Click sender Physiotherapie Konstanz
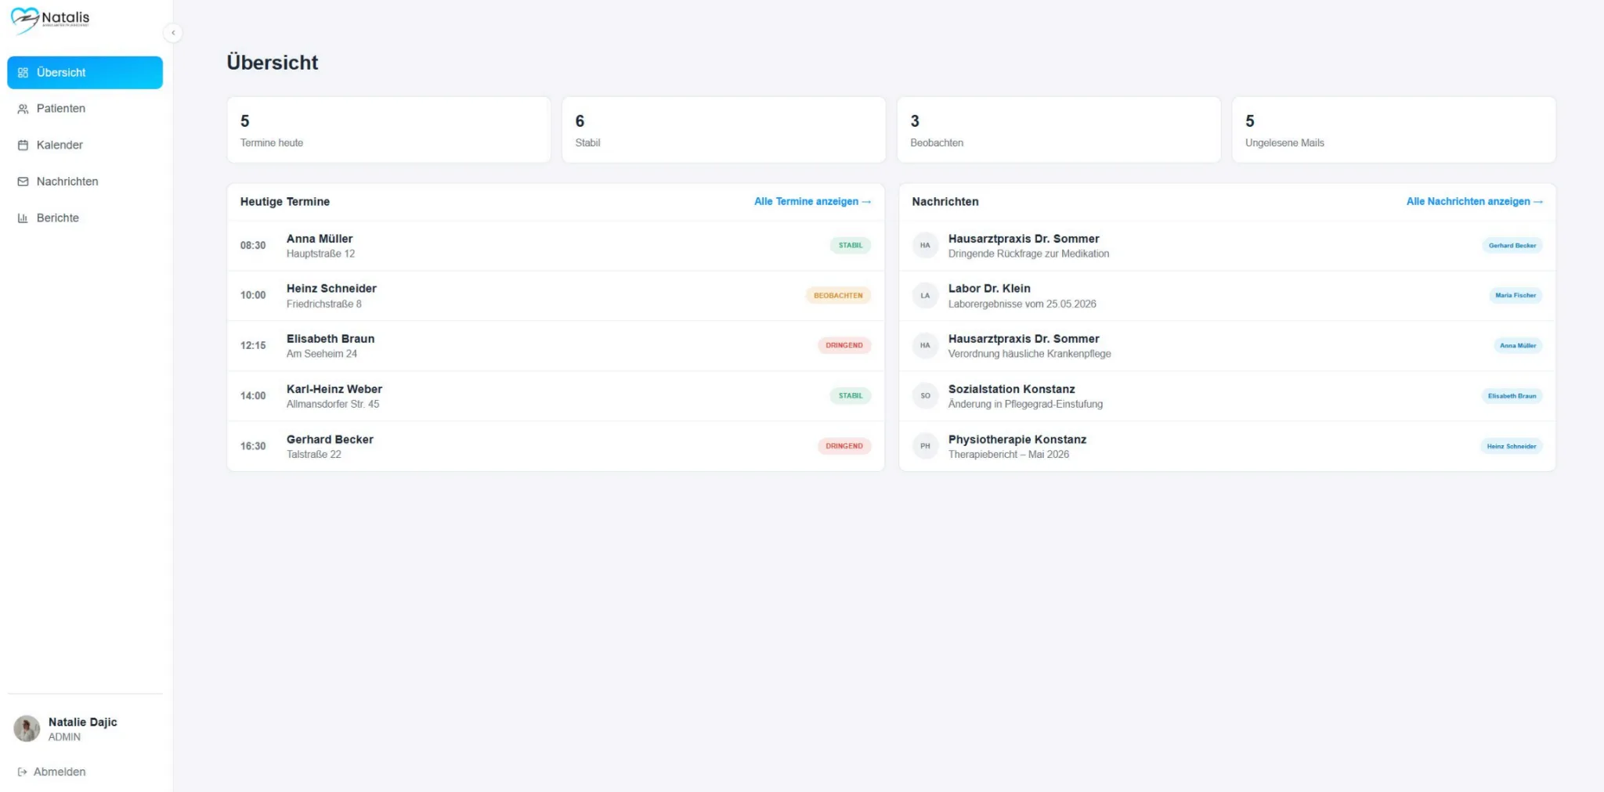The height and width of the screenshot is (792, 1604). [x=1017, y=440]
